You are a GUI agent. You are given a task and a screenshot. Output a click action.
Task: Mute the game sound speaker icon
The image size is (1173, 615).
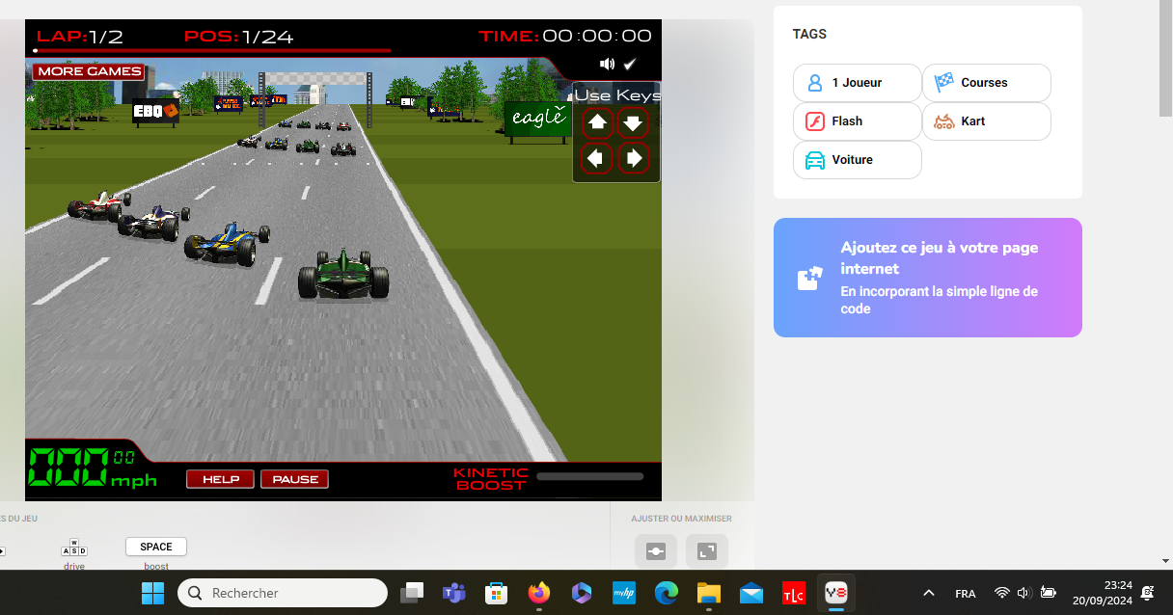(x=607, y=65)
